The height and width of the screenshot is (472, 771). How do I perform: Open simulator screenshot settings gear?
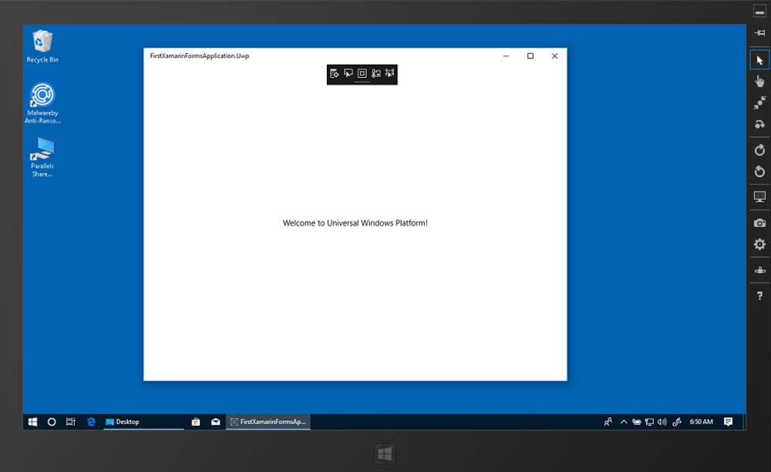759,244
